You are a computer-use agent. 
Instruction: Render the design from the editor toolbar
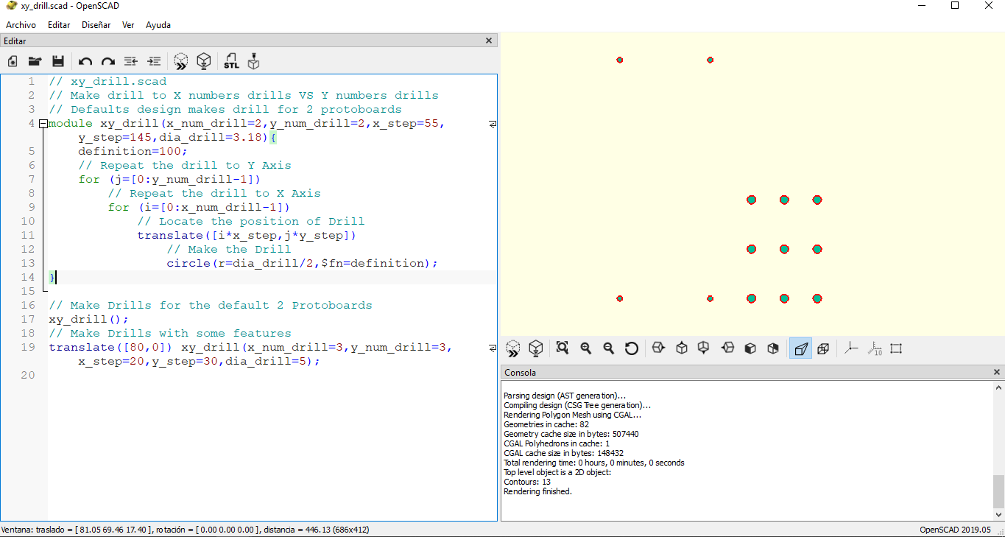204,61
